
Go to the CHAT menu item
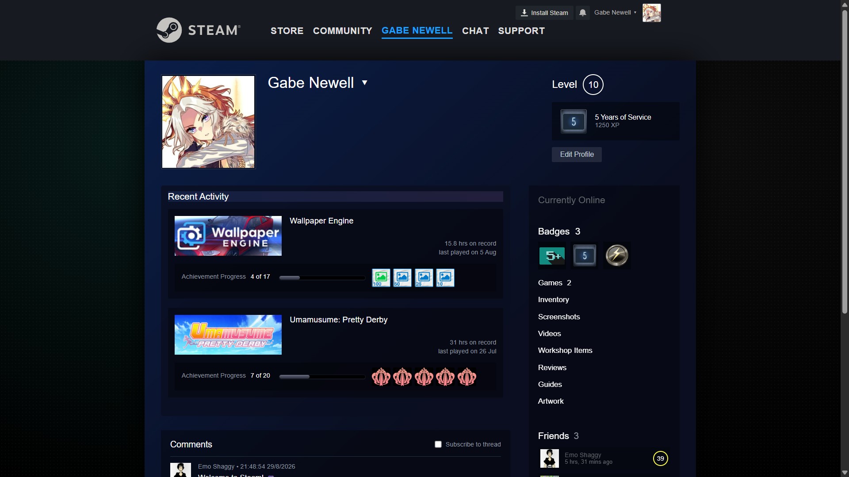tap(475, 31)
